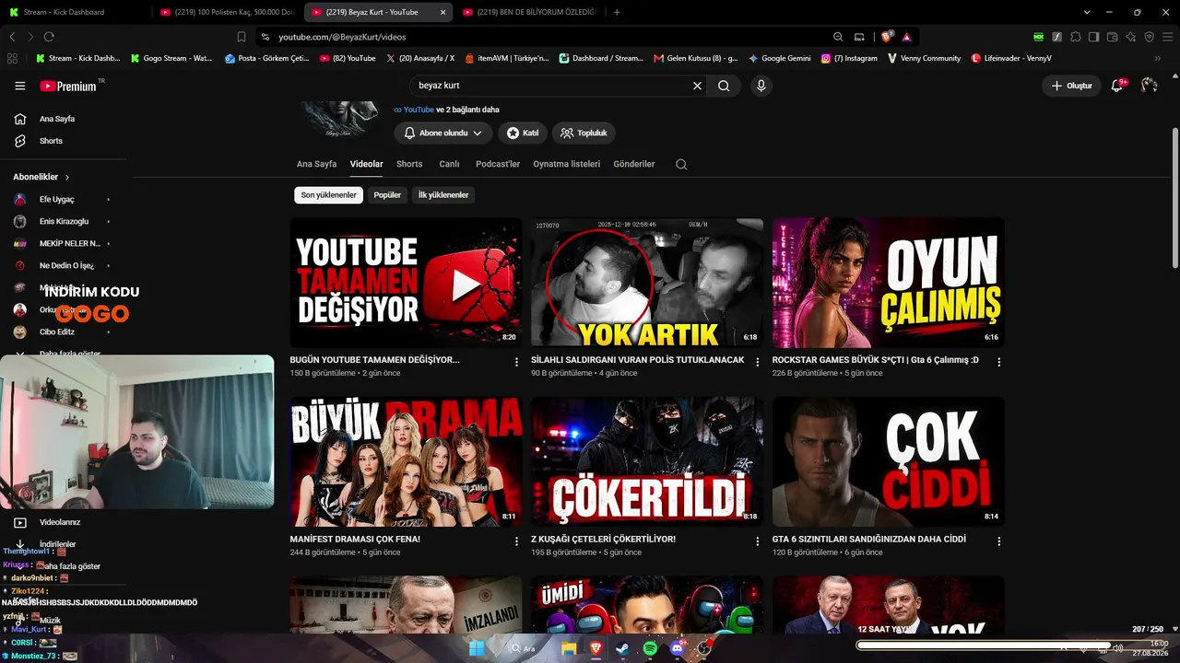The width and height of the screenshot is (1180, 663).
Task: Click the browser address bar URL
Action: [x=342, y=37]
